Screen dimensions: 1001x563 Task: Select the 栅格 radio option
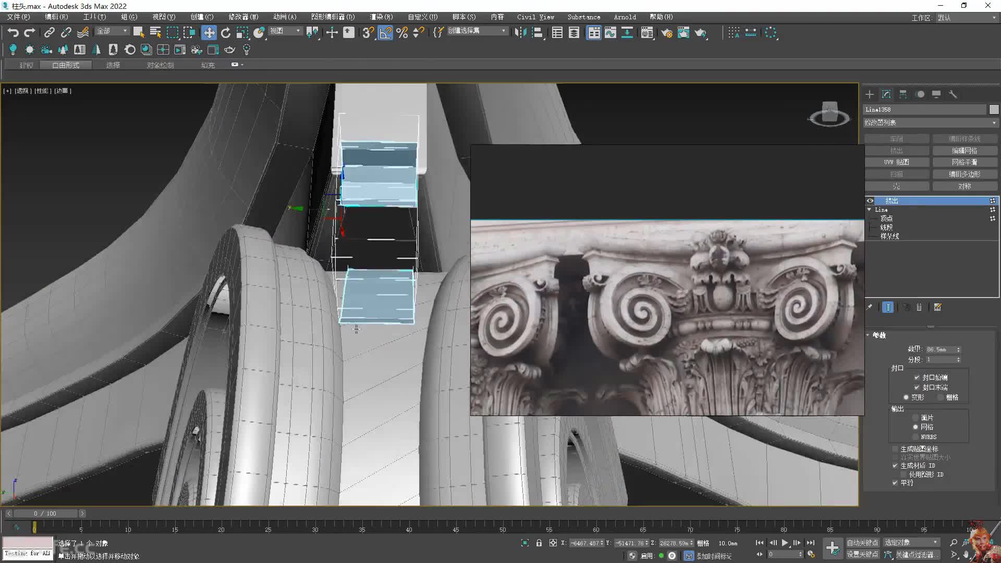pos(941,397)
